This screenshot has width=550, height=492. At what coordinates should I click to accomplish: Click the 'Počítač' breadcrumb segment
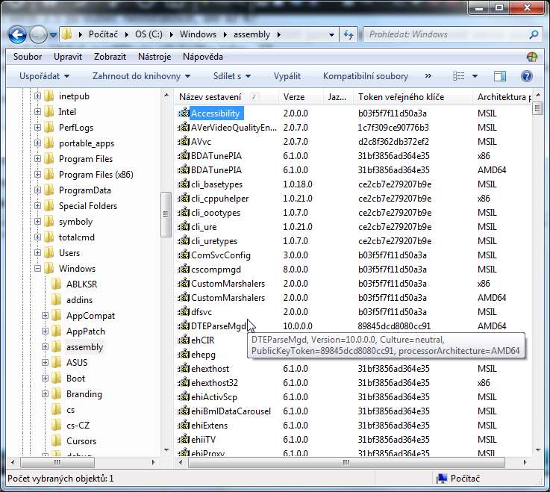coord(103,34)
